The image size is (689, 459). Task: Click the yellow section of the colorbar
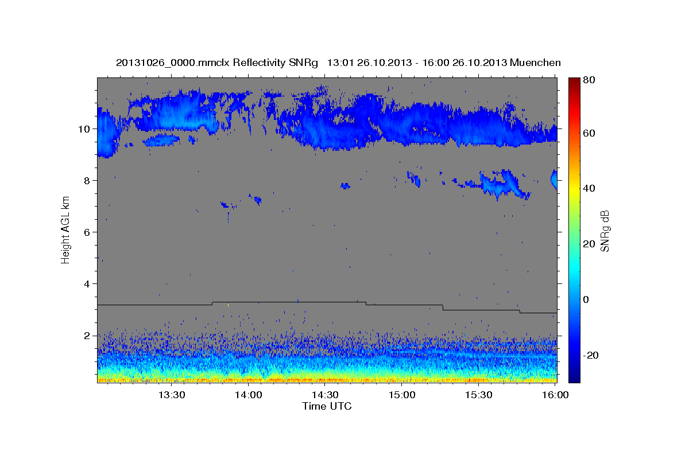574,189
